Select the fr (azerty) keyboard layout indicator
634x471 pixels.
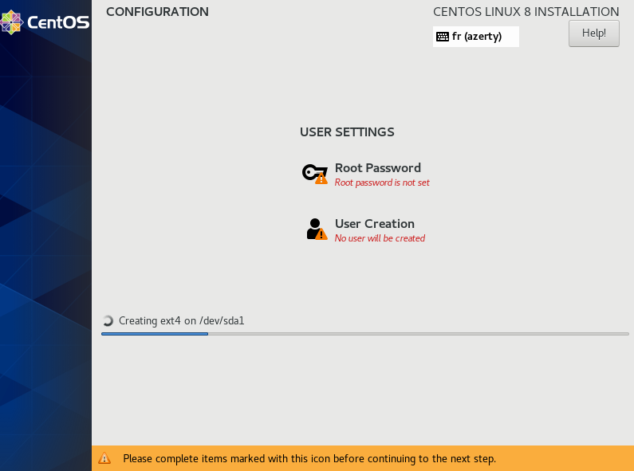(476, 36)
